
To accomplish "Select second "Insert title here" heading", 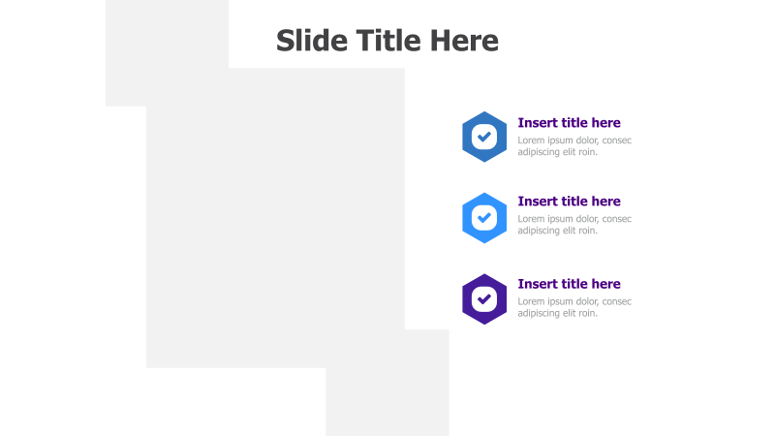I will 569,202.
